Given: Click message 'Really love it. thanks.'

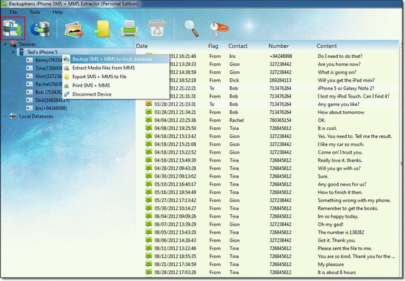Looking at the screenshot, I should pyautogui.click(x=340, y=160).
